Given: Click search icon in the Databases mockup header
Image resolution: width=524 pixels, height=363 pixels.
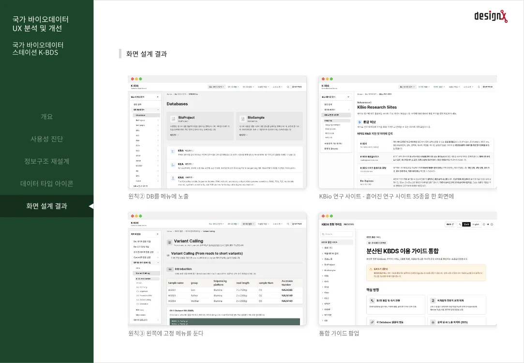Looking at the screenshot, I should [288, 87].
